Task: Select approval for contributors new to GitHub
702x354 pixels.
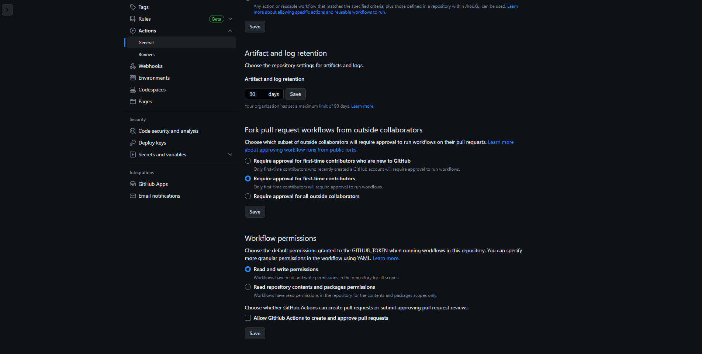Action: click(x=248, y=161)
